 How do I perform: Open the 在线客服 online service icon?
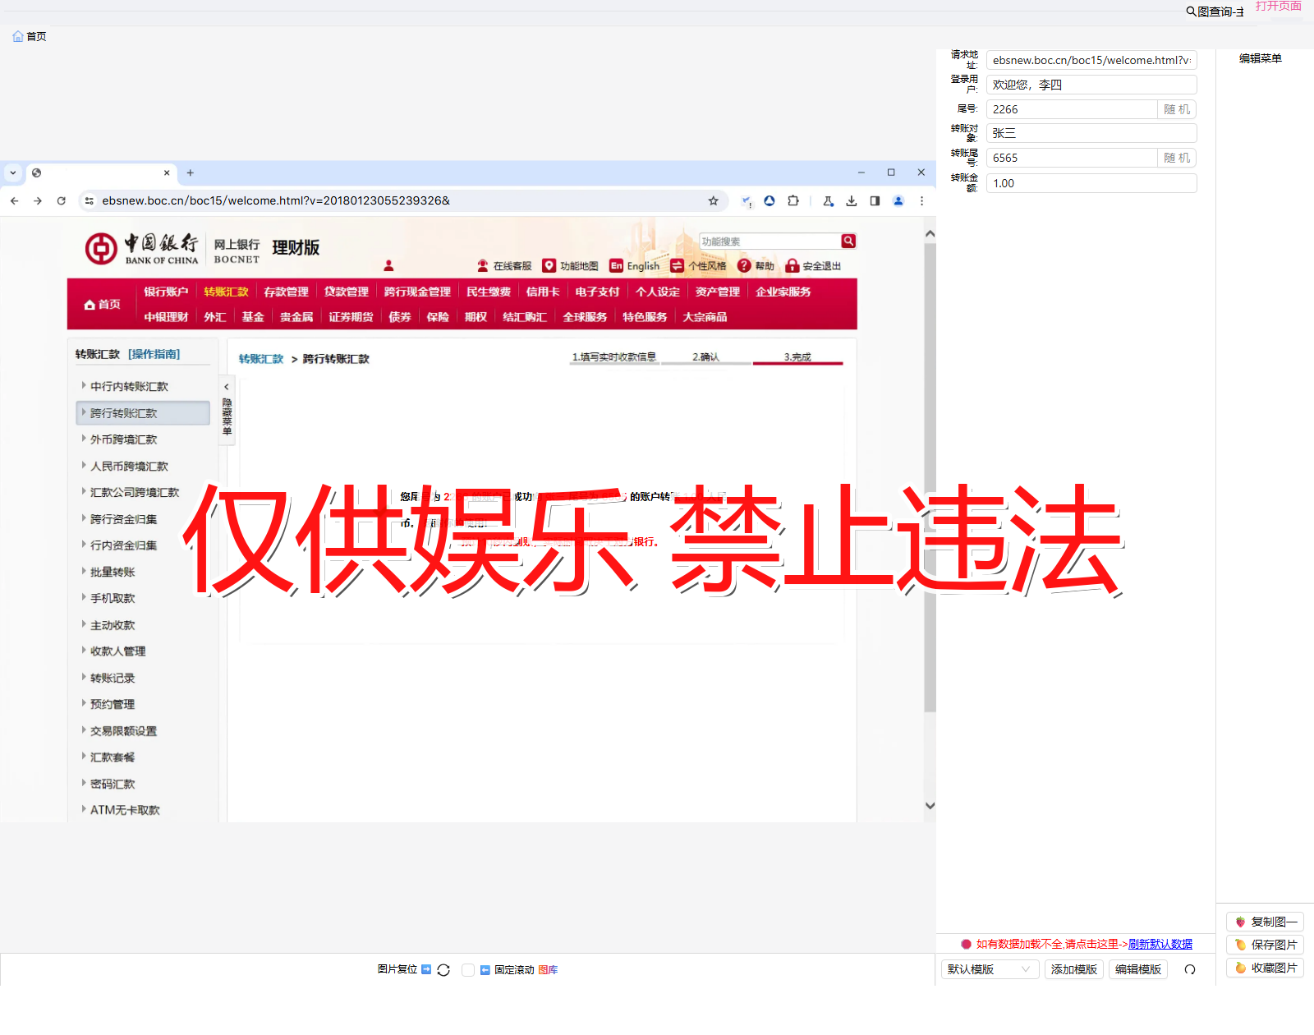coord(482,265)
